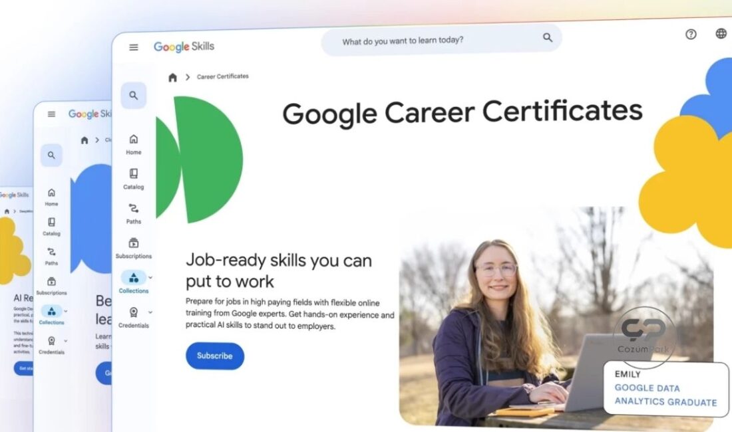Expand Collections chevron in the middle window
This screenshot has width=732, height=432.
coord(65,311)
